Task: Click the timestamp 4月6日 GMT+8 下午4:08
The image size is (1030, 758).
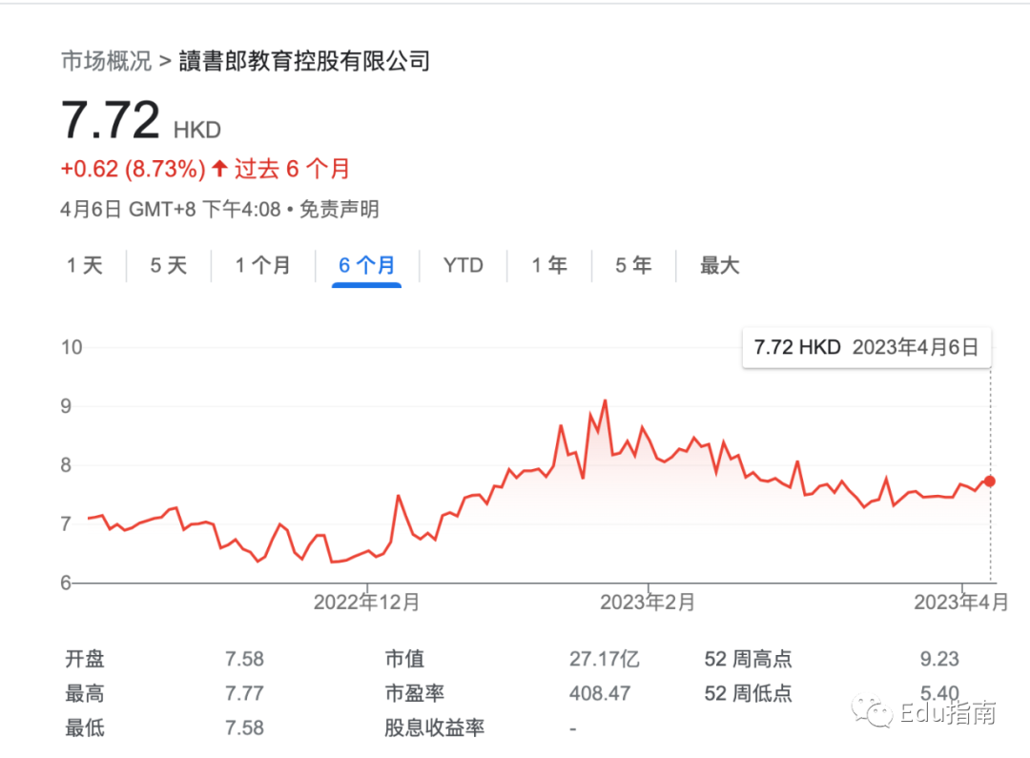Action: click(171, 210)
